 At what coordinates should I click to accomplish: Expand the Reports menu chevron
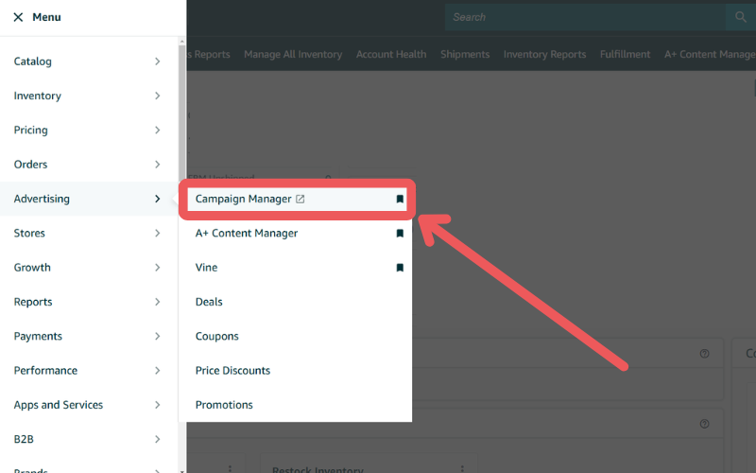tap(157, 302)
